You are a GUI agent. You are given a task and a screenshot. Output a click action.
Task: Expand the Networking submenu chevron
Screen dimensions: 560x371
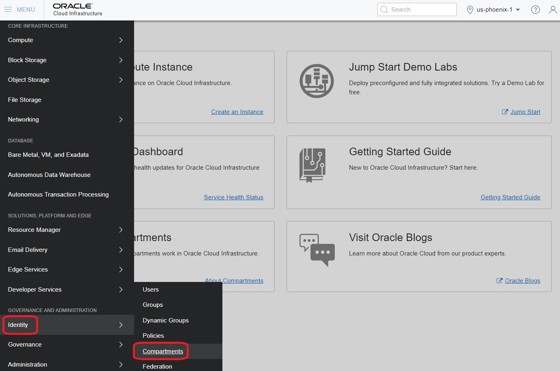point(121,120)
